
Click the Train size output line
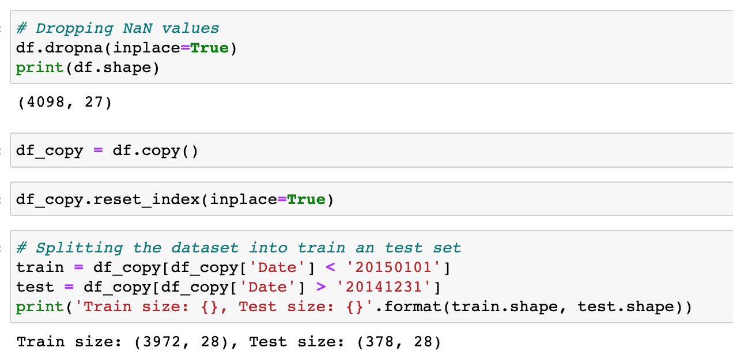tap(229, 342)
